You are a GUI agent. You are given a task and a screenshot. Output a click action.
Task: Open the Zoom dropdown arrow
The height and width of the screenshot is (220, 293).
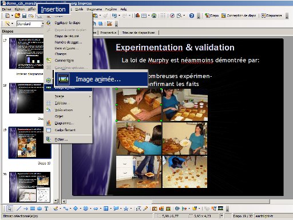(184, 15)
